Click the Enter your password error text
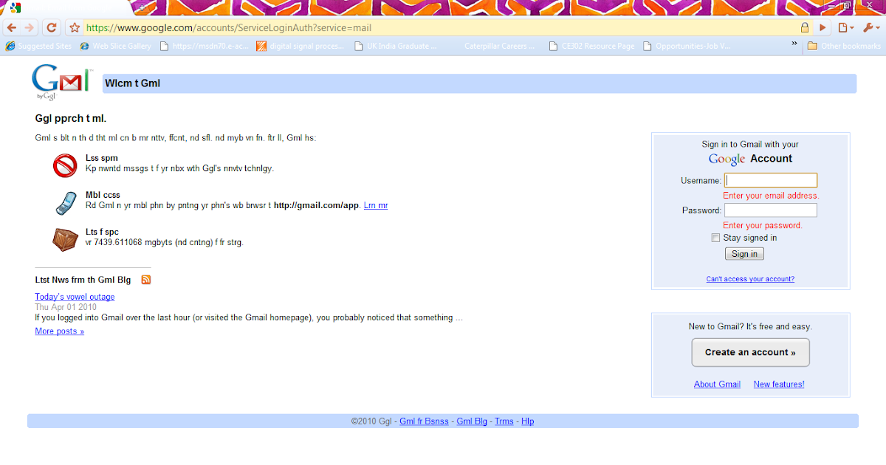This screenshot has height=465, width=886. (762, 225)
